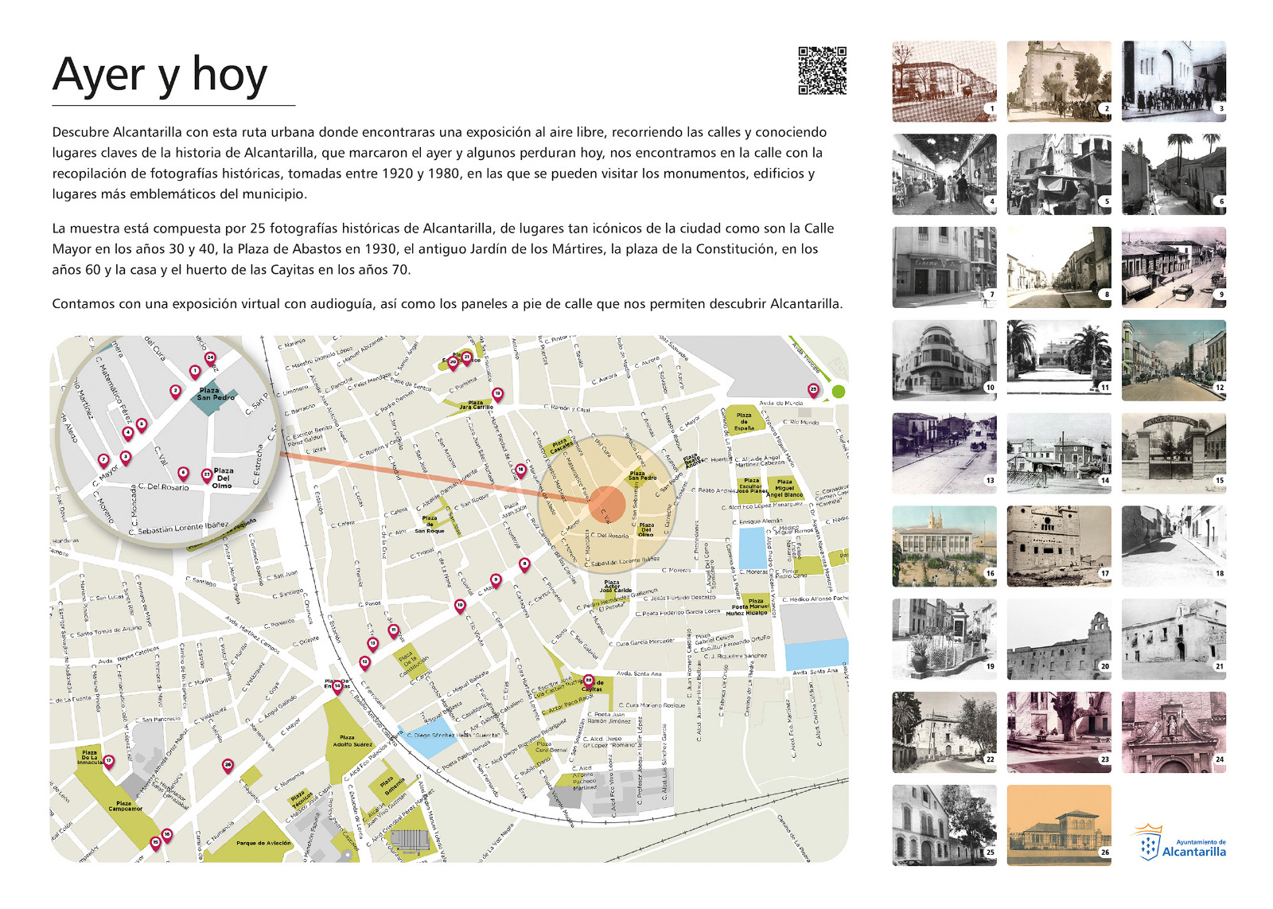Select map marker 11 on the map
The image size is (1273, 909).
click(393, 630)
